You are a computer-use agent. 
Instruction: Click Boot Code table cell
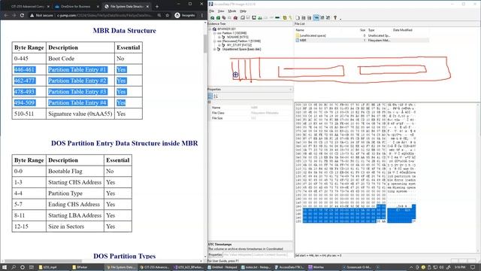[x=80, y=59]
